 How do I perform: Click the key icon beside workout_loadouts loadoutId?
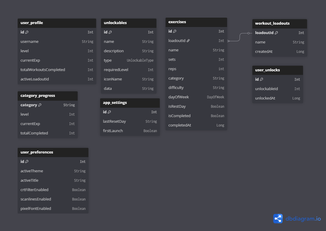coord(276,33)
